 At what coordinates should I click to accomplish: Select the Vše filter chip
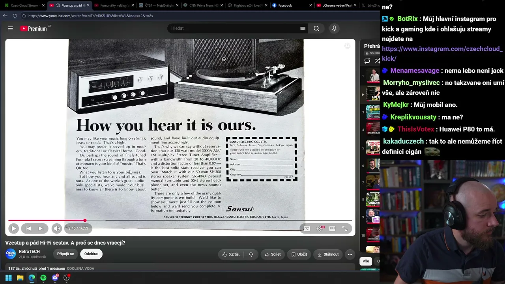tap(366, 261)
